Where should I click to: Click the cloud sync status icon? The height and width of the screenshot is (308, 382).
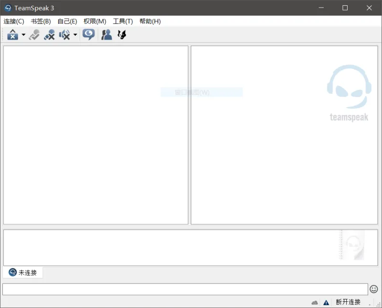[x=315, y=303]
